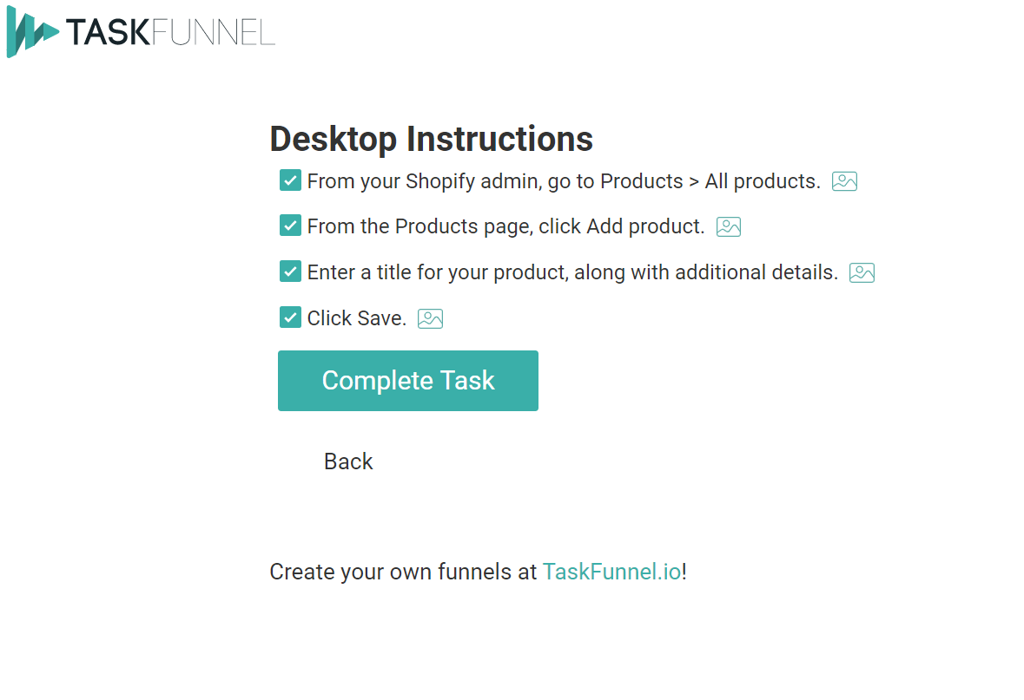Toggle the Add product step checkbox
This screenshot has height=700, width=1024.
[290, 226]
